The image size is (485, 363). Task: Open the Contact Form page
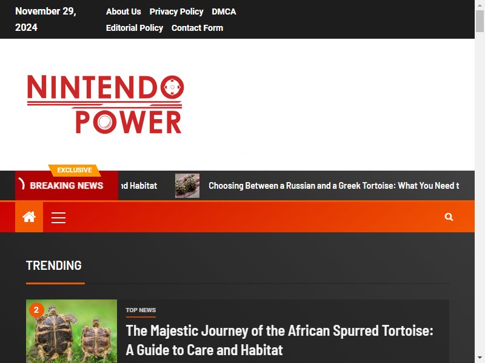pos(198,28)
